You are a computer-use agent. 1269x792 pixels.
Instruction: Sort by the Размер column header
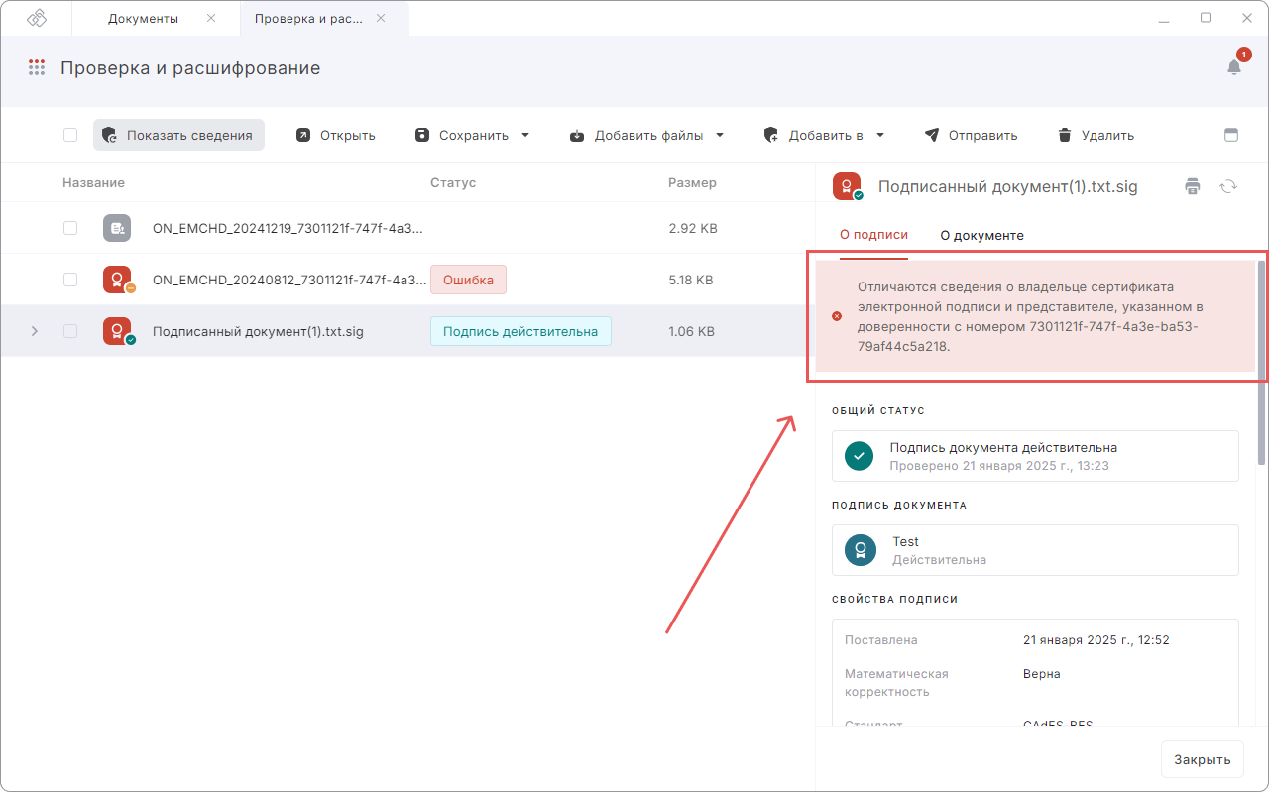[692, 182]
